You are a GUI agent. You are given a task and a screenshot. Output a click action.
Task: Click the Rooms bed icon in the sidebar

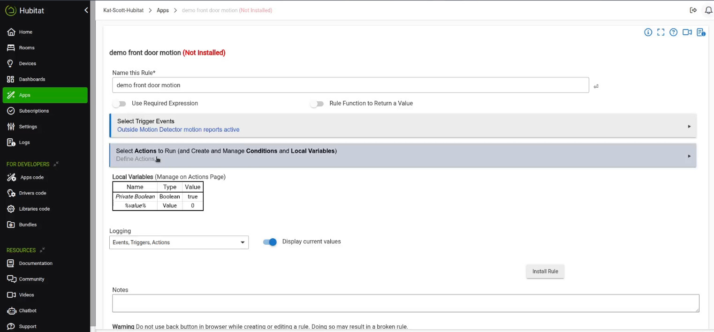pyautogui.click(x=11, y=48)
